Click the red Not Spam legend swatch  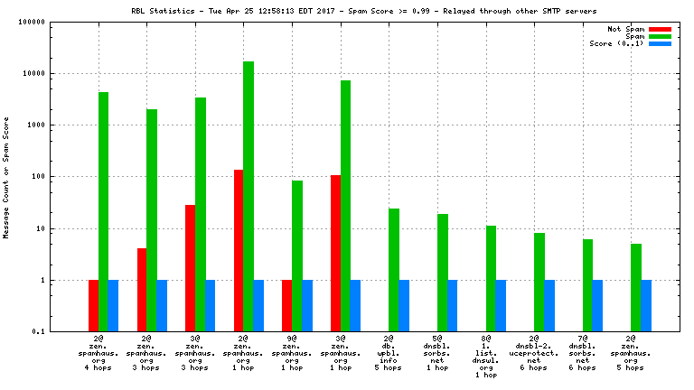tap(660, 30)
